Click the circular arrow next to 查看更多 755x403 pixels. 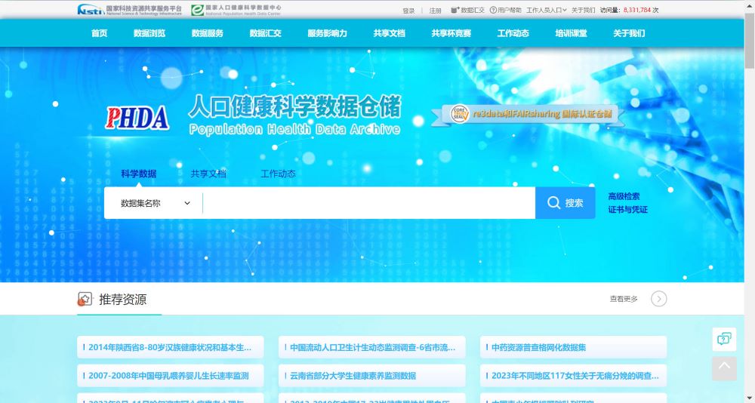(x=658, y=299)
